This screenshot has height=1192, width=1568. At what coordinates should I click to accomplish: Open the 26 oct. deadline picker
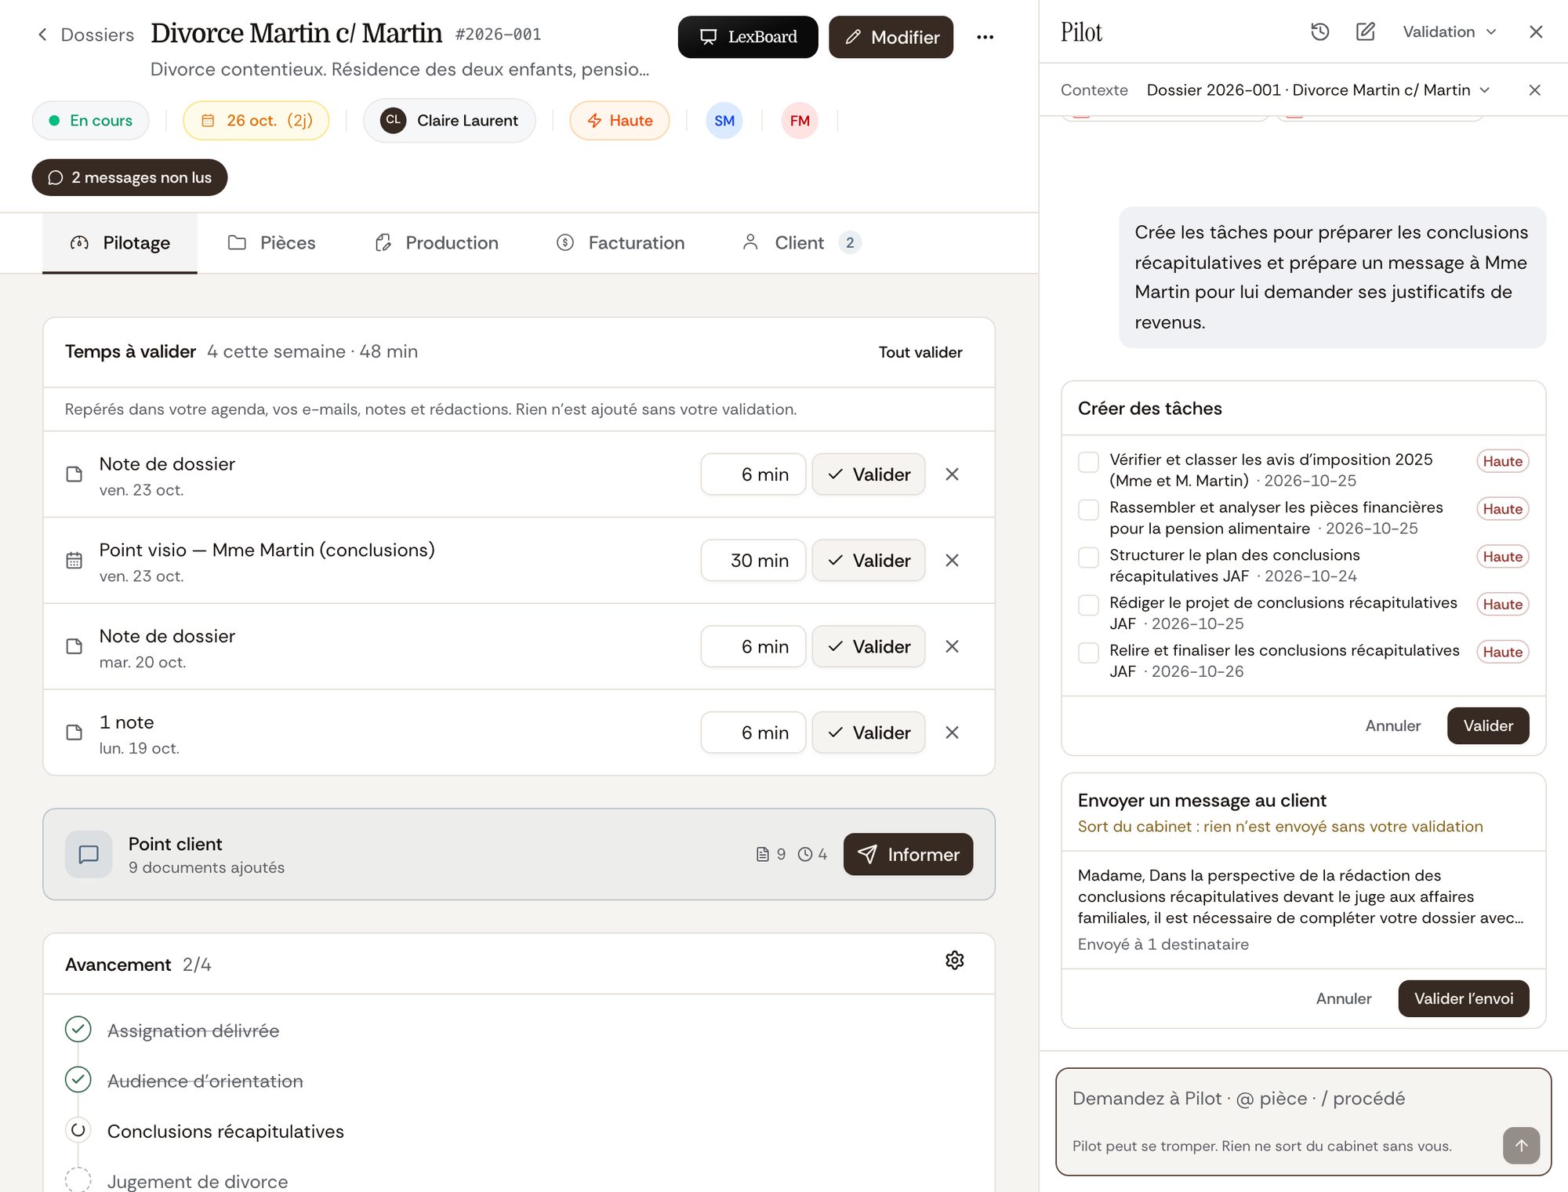[x=256, y=121]
